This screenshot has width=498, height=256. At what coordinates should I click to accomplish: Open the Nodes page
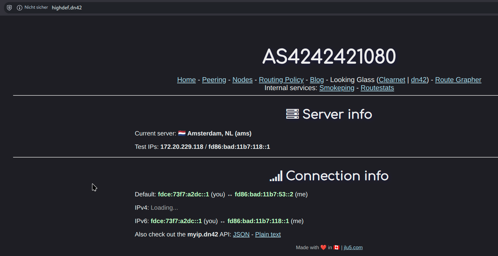(x=242, y=80)
